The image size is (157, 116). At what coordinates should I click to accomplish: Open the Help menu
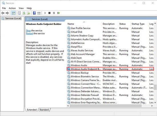pos(29,8)
